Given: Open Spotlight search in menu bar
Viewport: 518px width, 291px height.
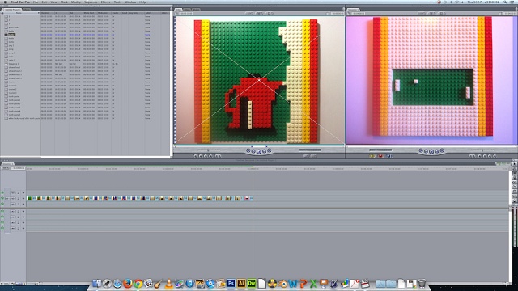Looking at the screenshot, I should pos(505,2).
